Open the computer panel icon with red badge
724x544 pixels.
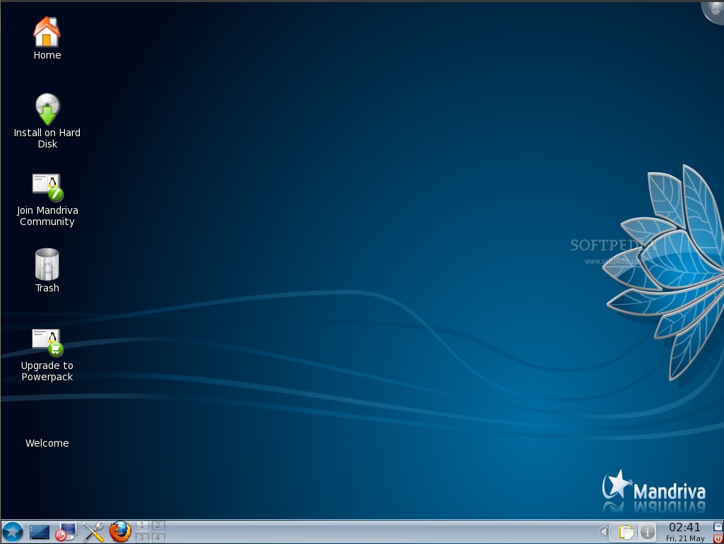click(66, 532)
